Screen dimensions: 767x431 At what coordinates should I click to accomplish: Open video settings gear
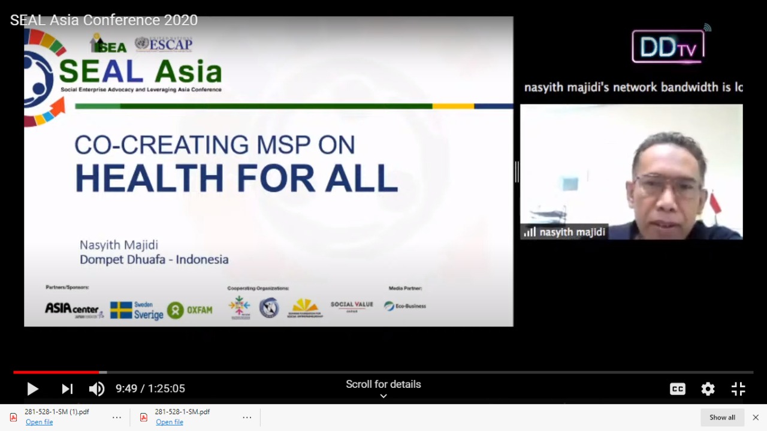tap(708, 389)
